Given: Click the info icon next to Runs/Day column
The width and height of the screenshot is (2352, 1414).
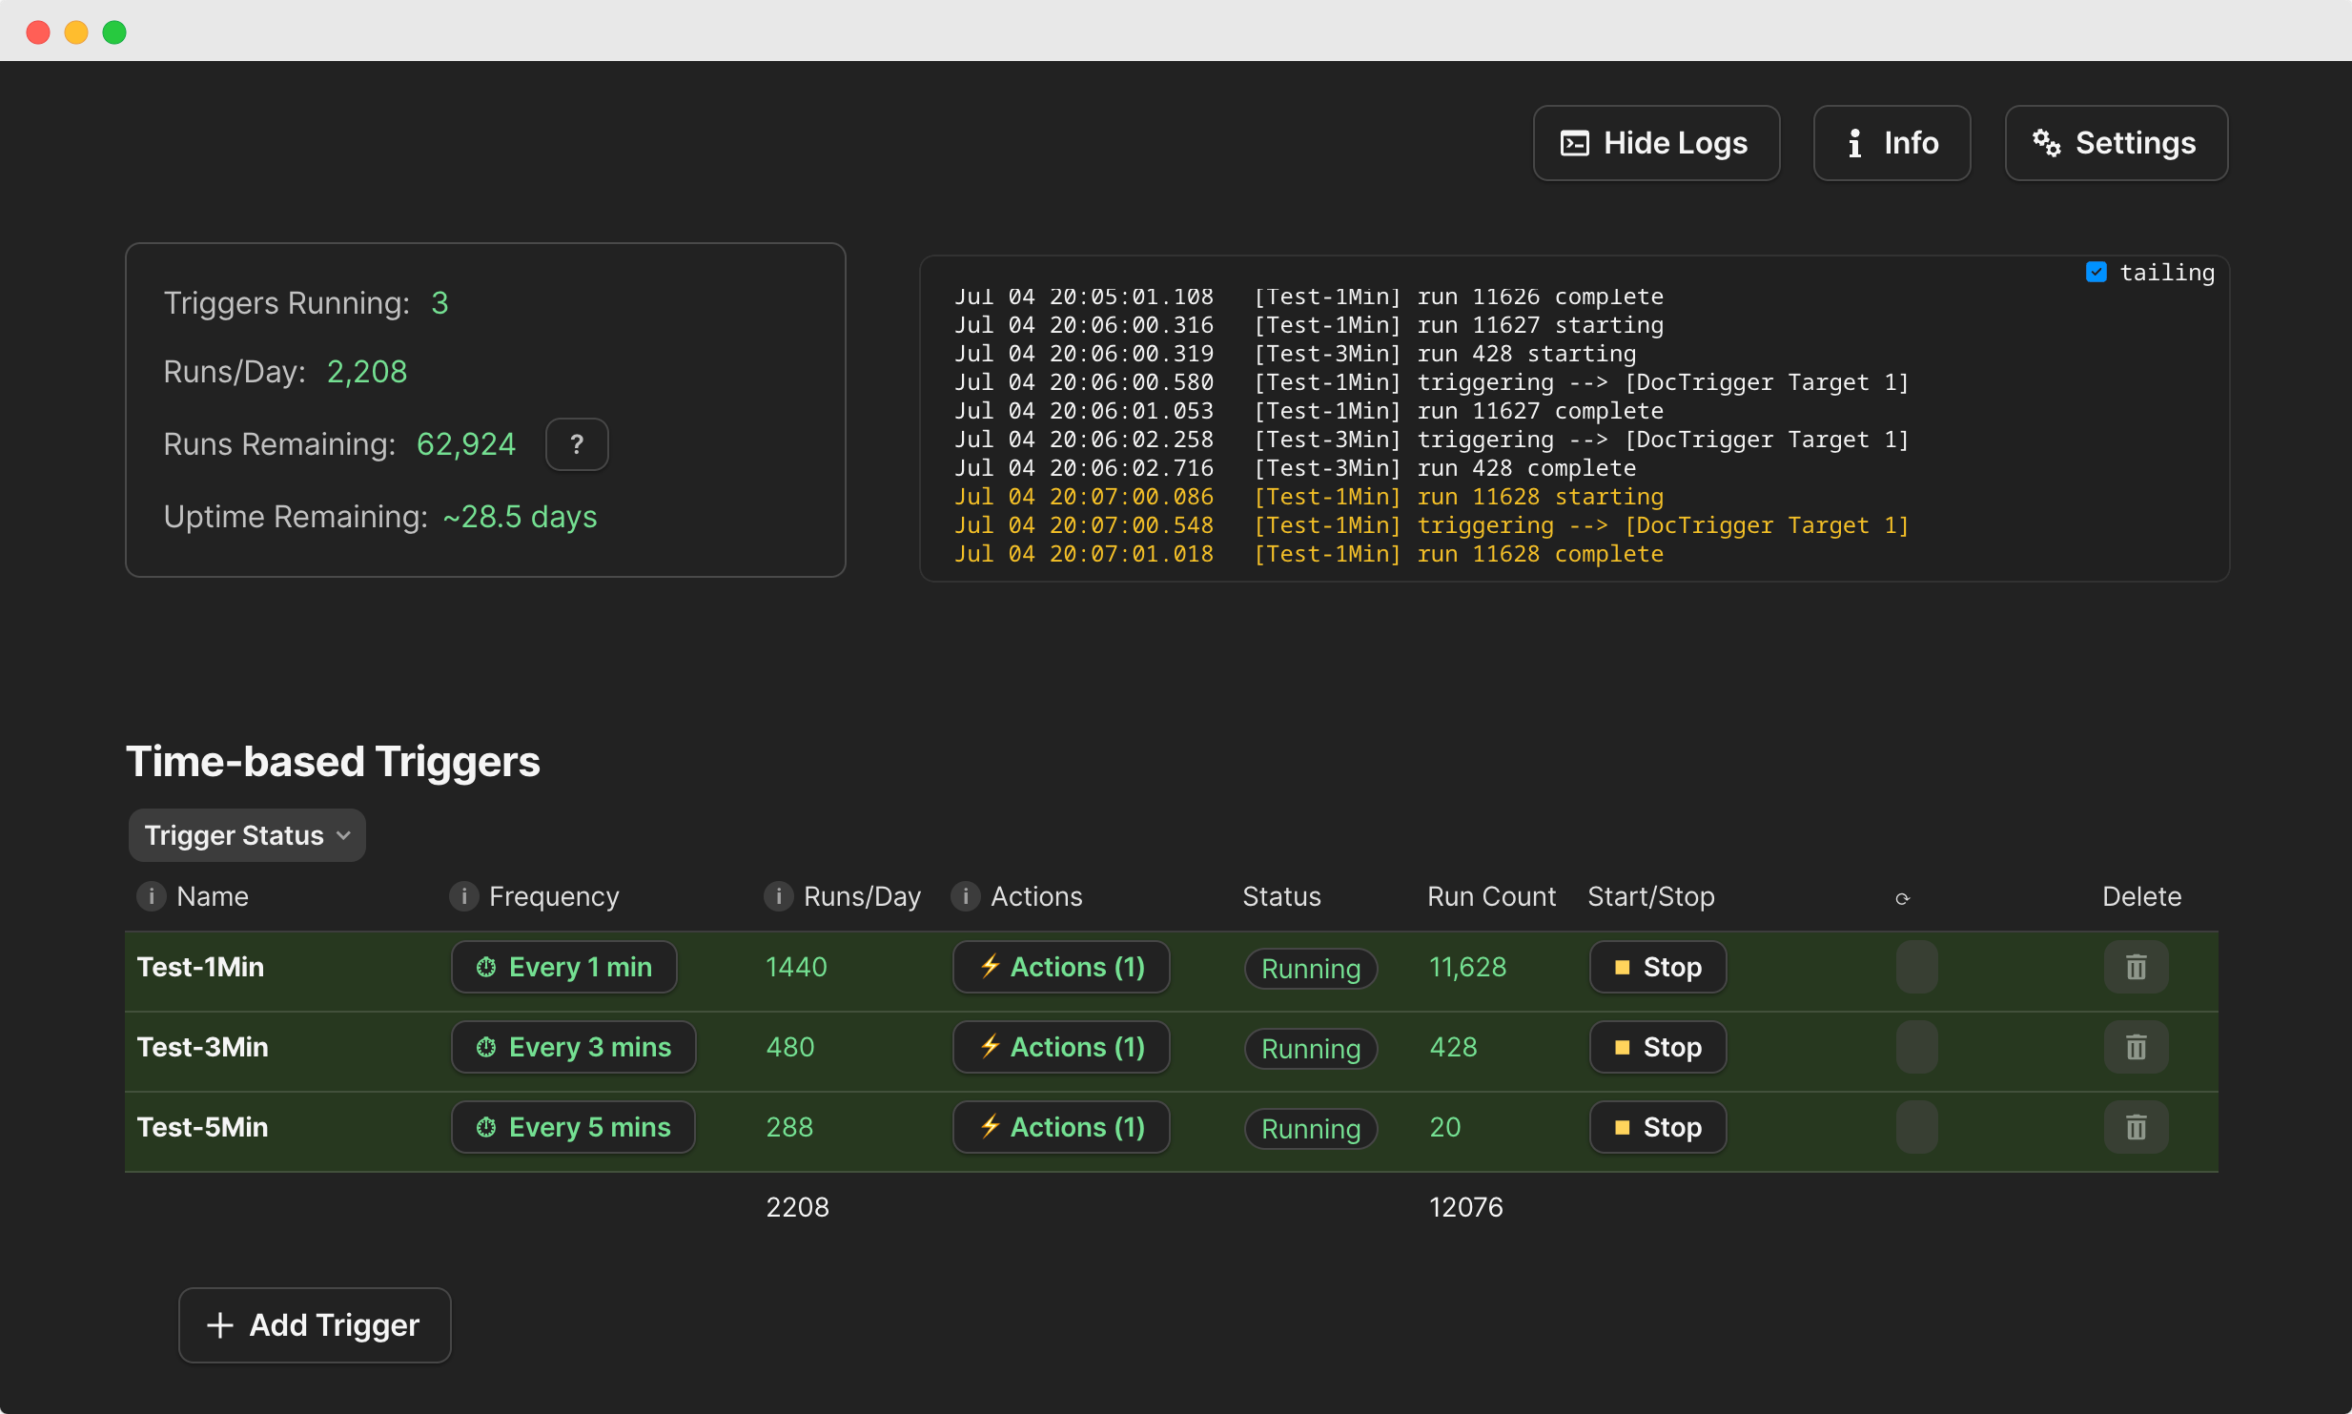Looking at the screenshot, I should 780,896.
